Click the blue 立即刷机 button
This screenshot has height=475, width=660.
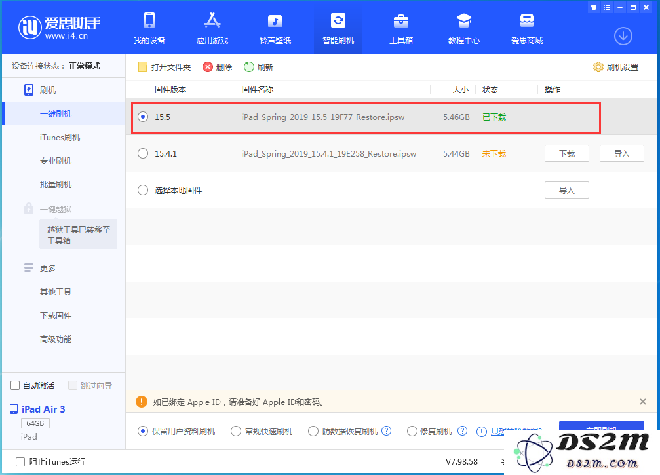(x=602, y=425)
